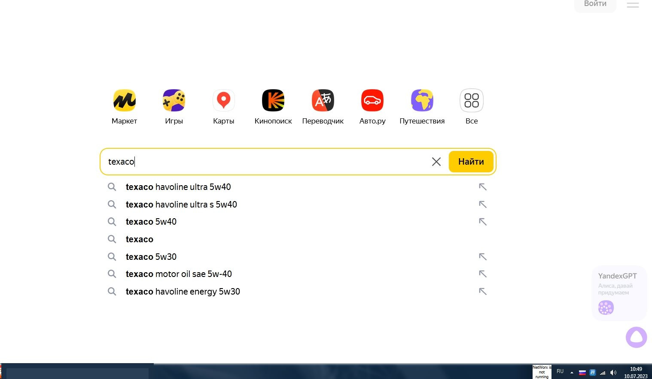This screenshot has width=652, height=379.
Task: Open the Кинопоиск icon
Action: (x=273, y=100)
